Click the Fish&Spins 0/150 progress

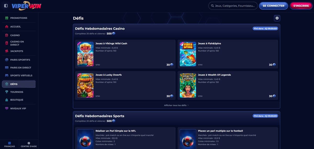tap(200, 65)
